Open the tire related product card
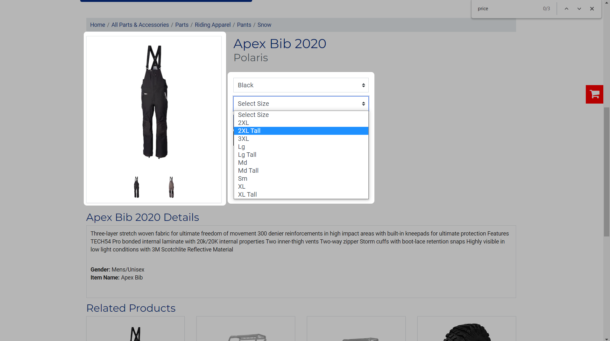The width and height of the screenshot is (610, 341). click(x=466, y=329)
